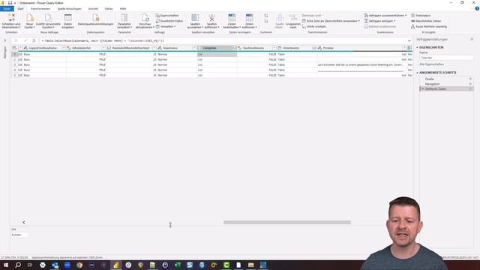The image size is (480, 270).
Task: Open the Windows Start menu
Action: [x=5, y=265]
